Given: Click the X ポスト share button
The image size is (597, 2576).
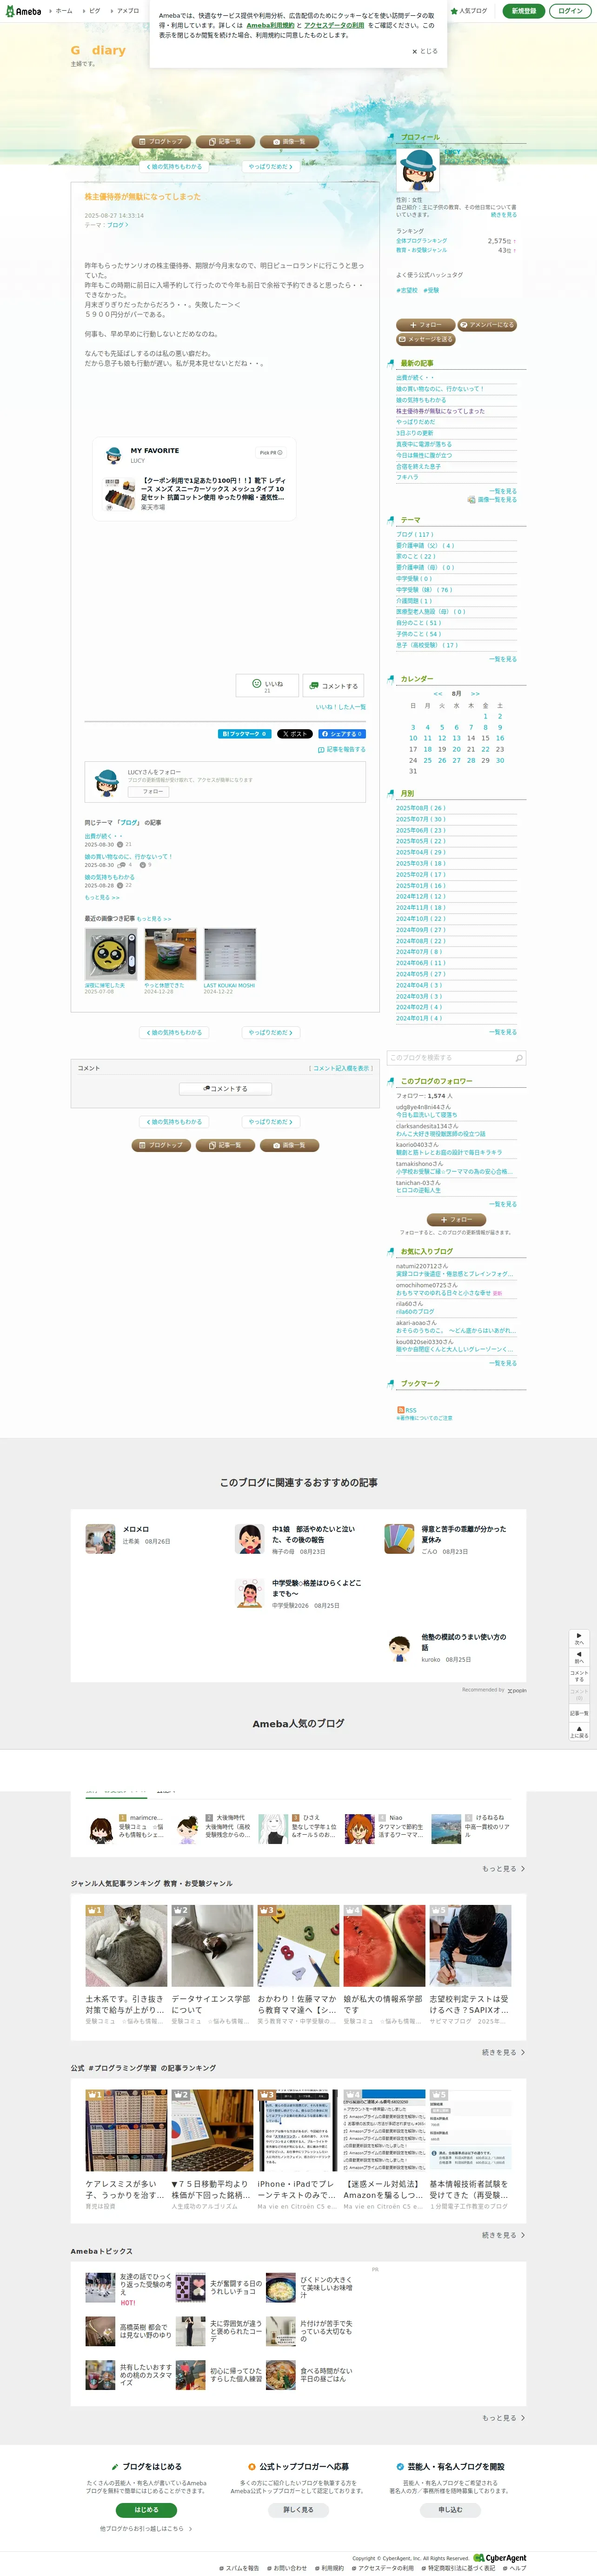Looking at the screenshot, I should click(294, 734).
